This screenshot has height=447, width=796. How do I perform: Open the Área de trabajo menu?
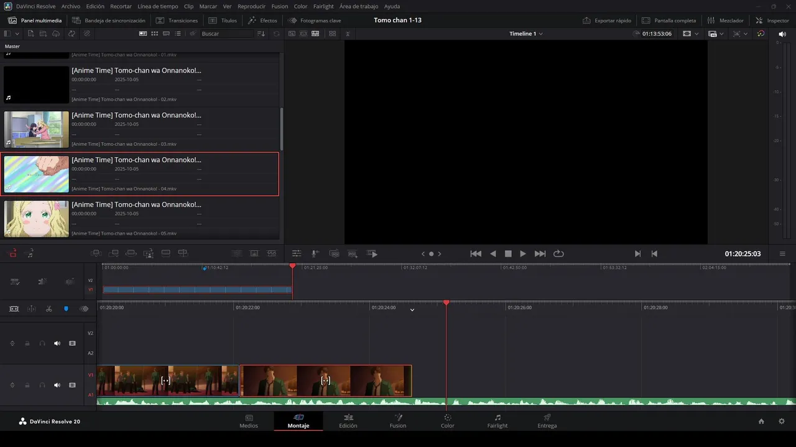[359, 6]
